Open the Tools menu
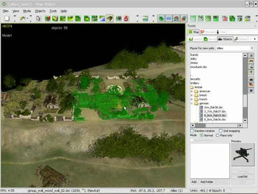This screenshot has width=258, height=194. 53,11
